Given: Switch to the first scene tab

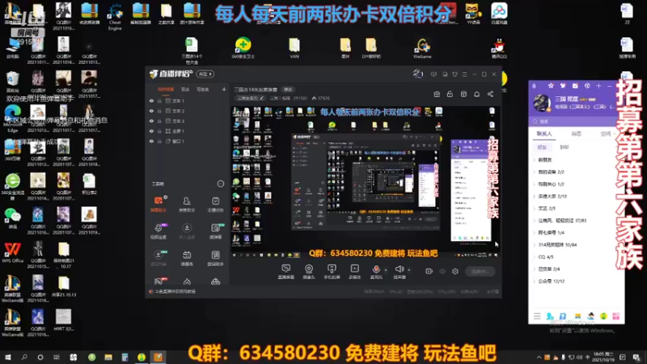Looking at the screenshot, I should point(166,89).
